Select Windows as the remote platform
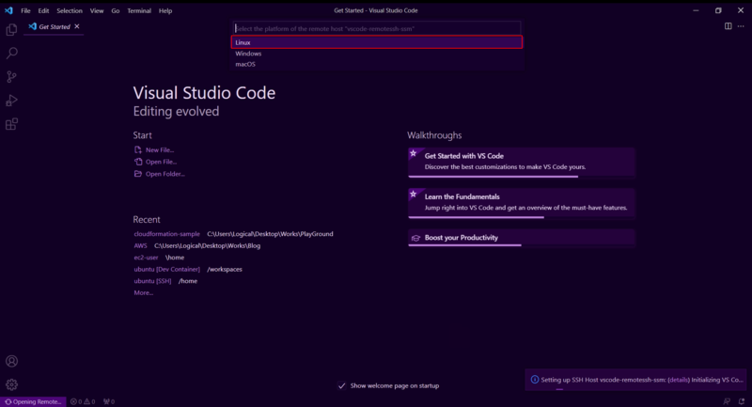This screenshot has height=407, width=752. 377,54
